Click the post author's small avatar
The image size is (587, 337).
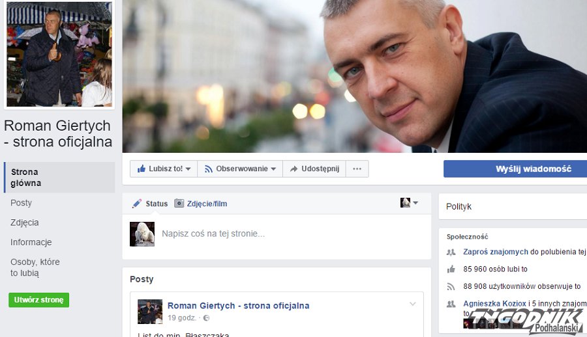click(x=150, y=312)
